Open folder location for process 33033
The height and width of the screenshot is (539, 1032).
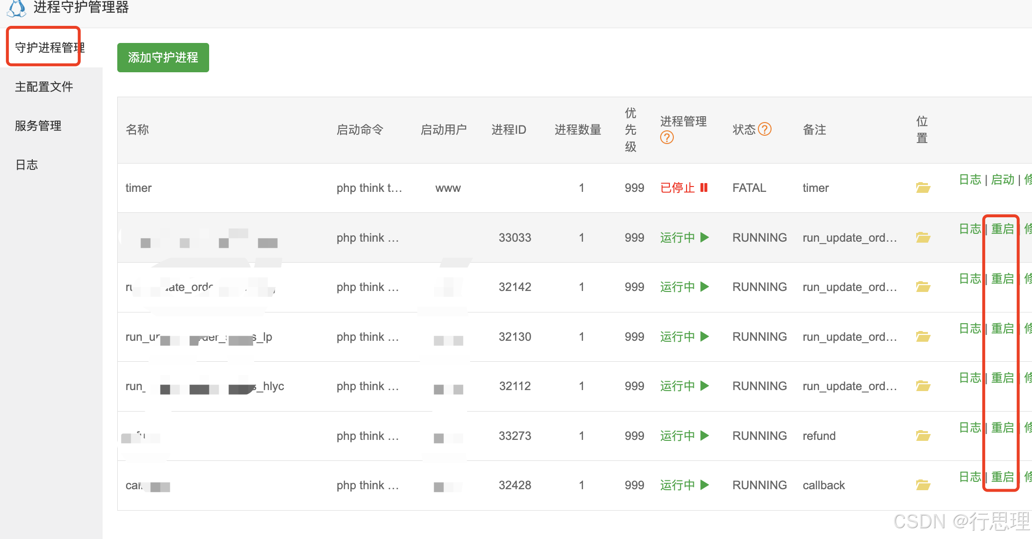click(923, 238)
